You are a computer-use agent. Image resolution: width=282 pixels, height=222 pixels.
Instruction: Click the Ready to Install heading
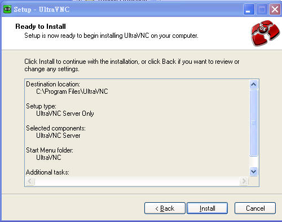(41, 27)
